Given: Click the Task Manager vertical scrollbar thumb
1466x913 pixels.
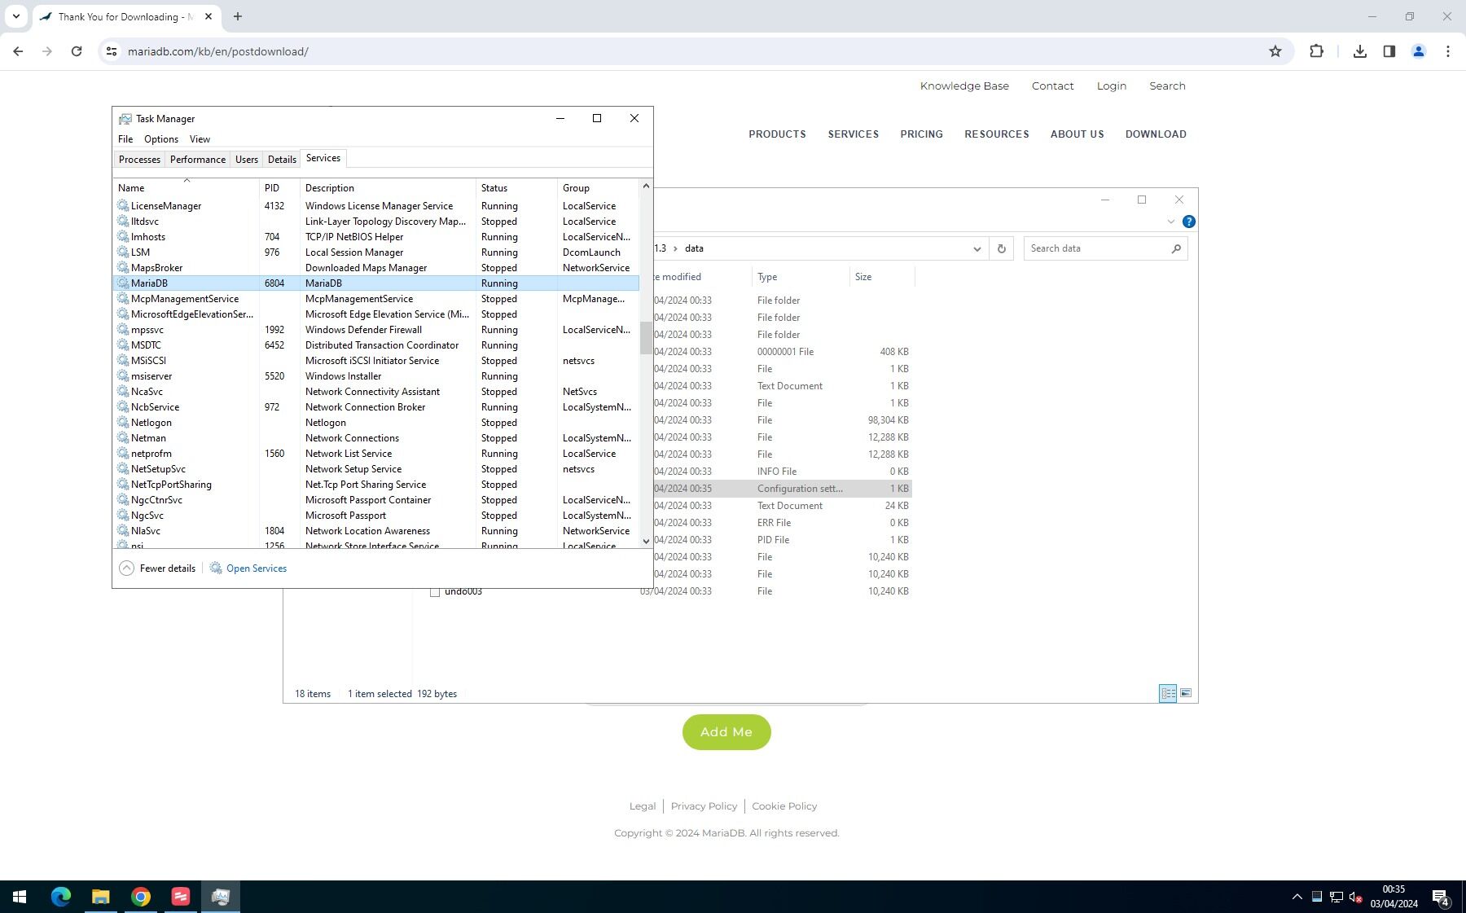Looking at the screenshot, I should coord(646,338).
